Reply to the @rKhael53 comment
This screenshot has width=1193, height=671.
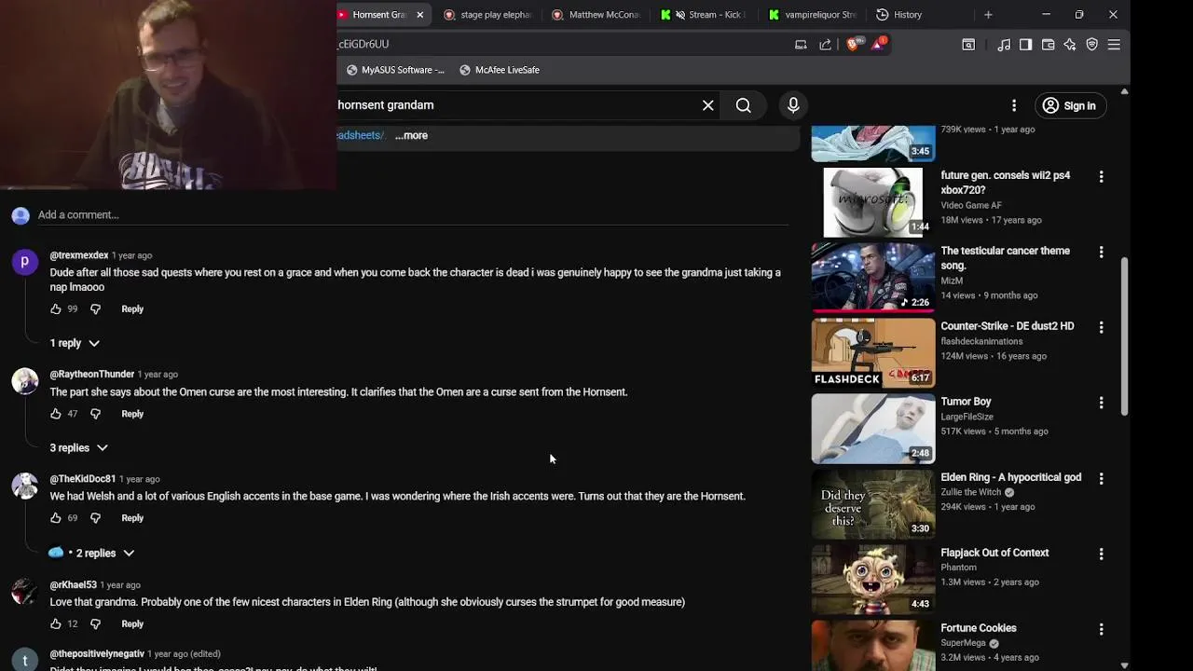click(132, 623)
